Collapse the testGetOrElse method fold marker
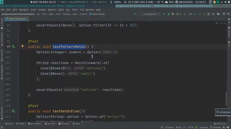Image resolution: width=231 pixels, height=129 pixels. click(x=19, y=111)
